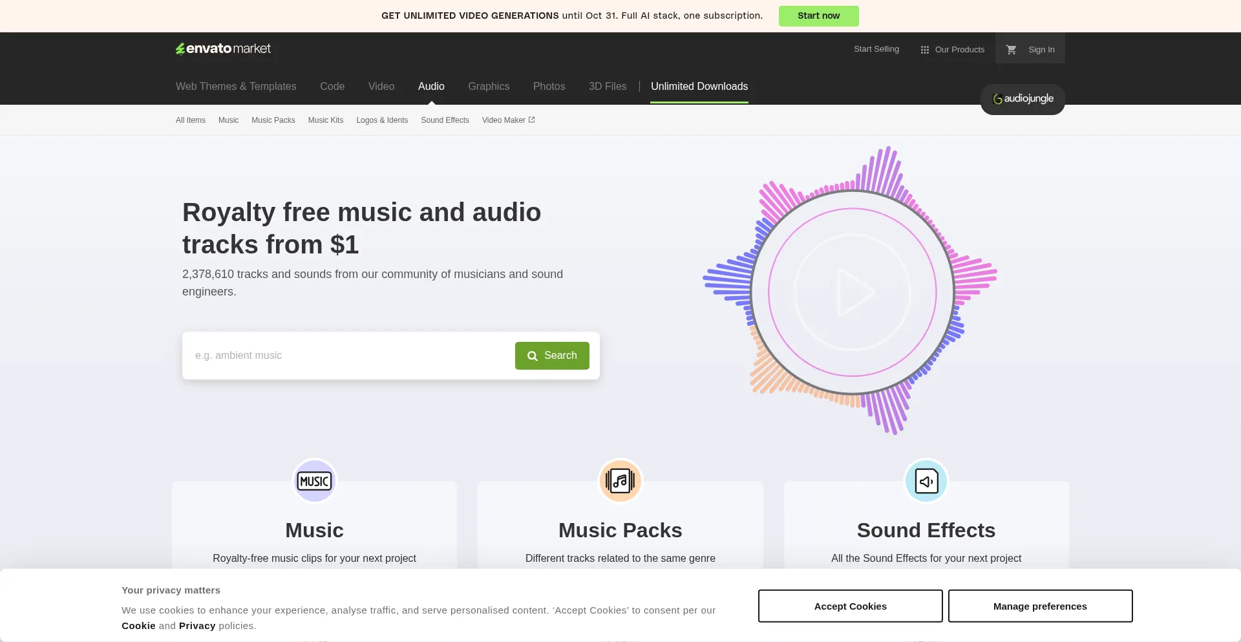Open Sound Effects subcategory tab
The width and height of the screenshot is (1241, 642).
[445, 120]
